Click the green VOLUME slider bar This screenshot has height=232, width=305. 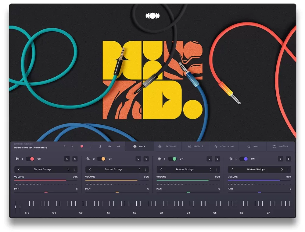188,180
